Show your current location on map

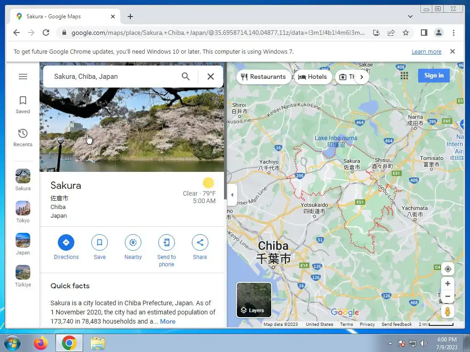click(x=448, y=269)
